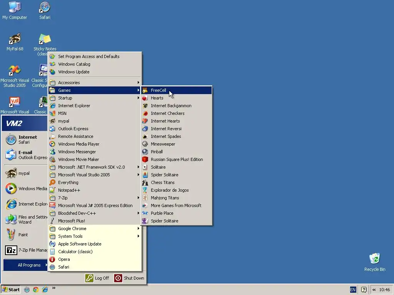Click the Log Off button
The height and width of the screenshot is (295, 394).
pos(97,278)
